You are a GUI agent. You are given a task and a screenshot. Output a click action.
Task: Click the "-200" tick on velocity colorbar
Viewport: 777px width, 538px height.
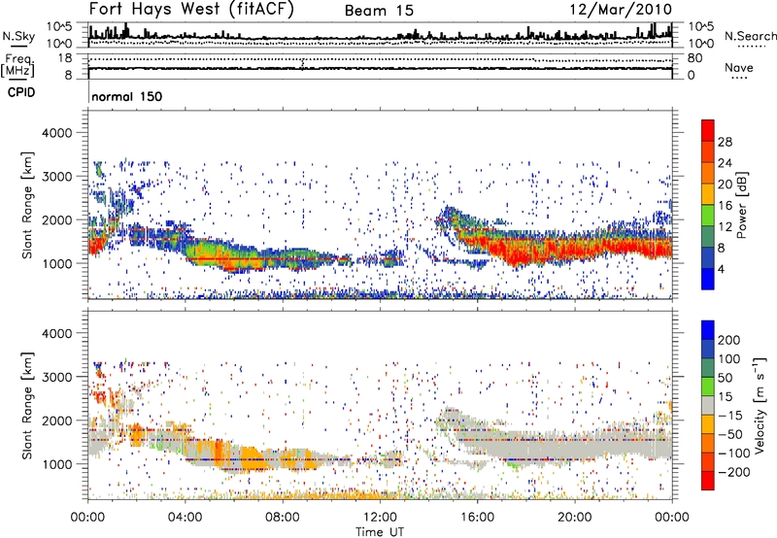[734, 472]
